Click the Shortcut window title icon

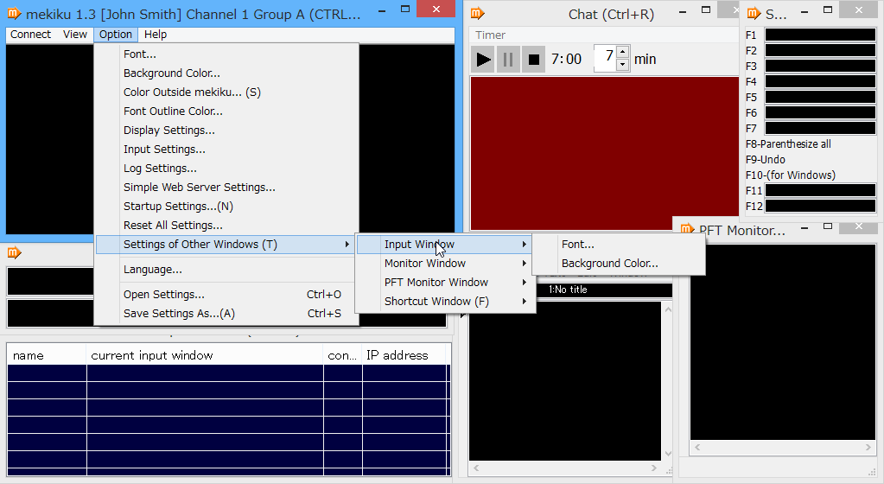754,14
